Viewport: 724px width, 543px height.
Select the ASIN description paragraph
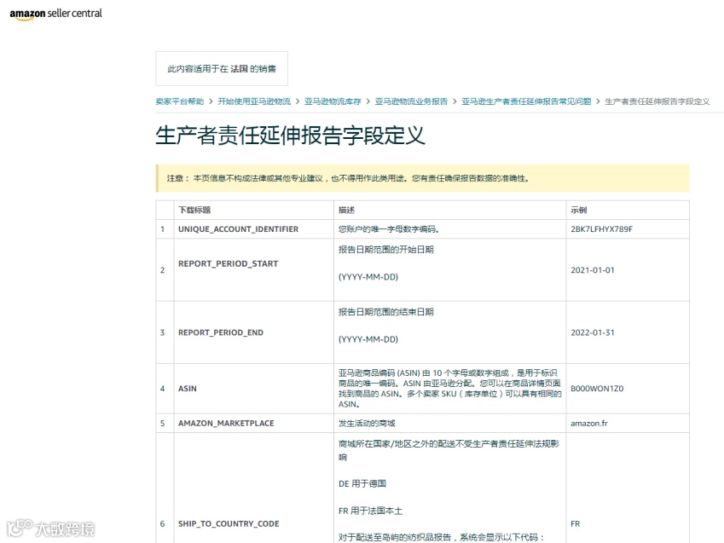[449, 389]
